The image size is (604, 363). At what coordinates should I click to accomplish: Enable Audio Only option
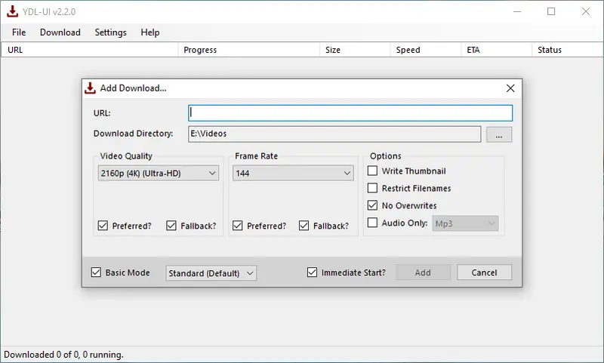(x=372, y=223)
